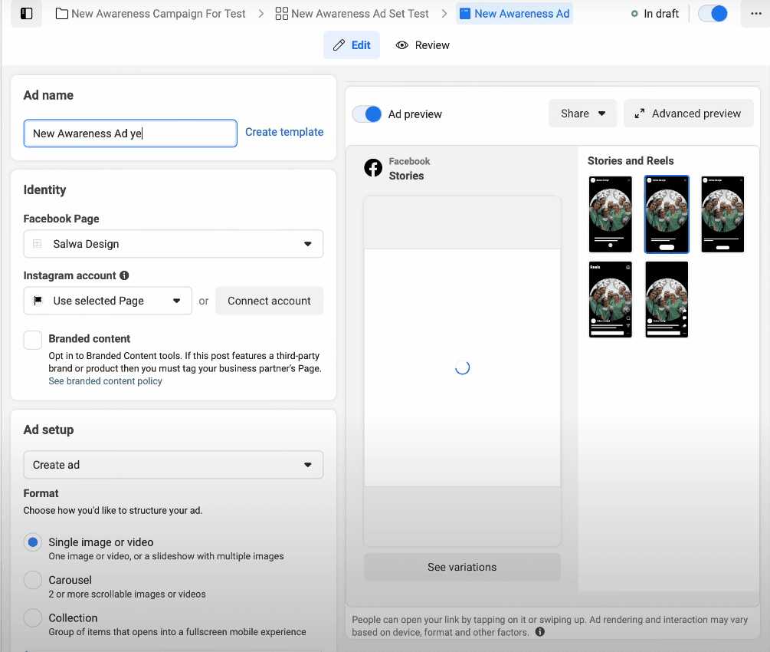The image size is (770, 652).
Task: Open Advanced preview
Action: click(688, 114)
